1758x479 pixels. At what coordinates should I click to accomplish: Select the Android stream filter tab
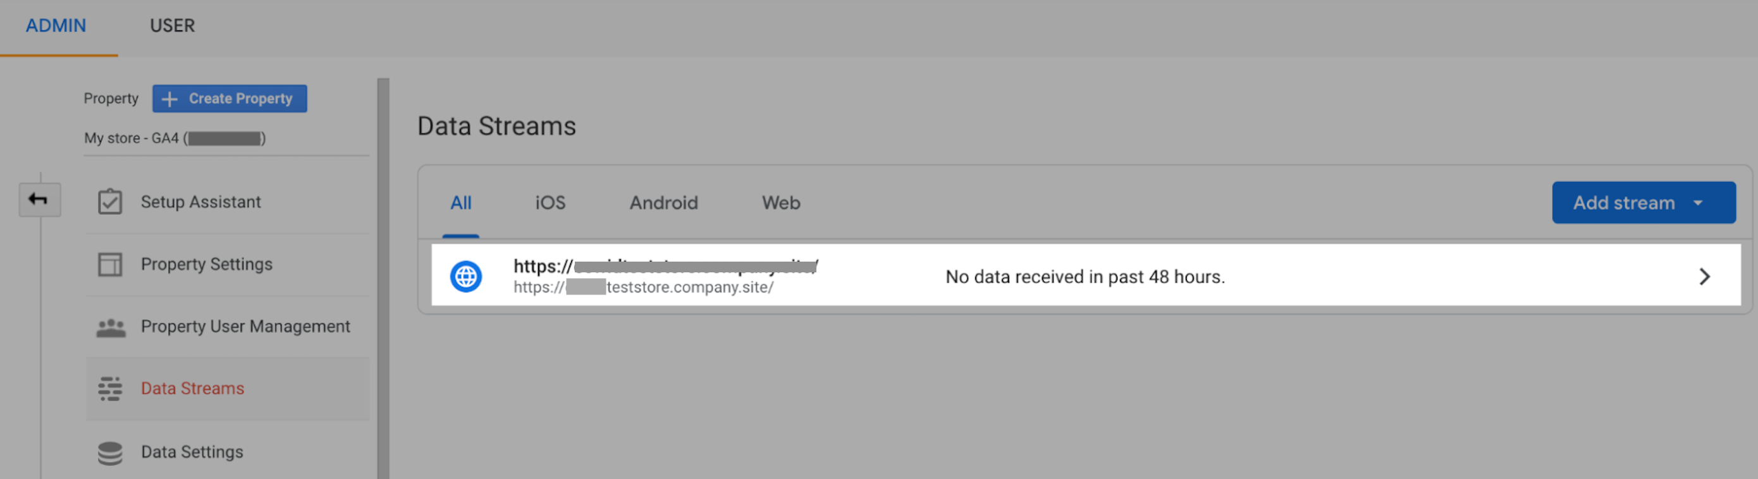663,202
